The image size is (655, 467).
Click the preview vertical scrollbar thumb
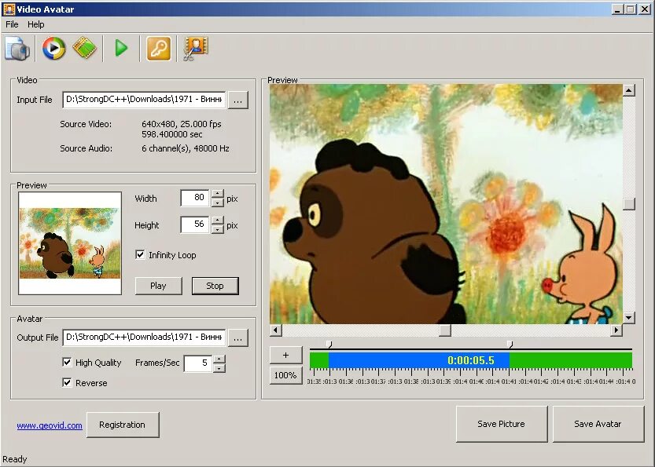point(629,204)
